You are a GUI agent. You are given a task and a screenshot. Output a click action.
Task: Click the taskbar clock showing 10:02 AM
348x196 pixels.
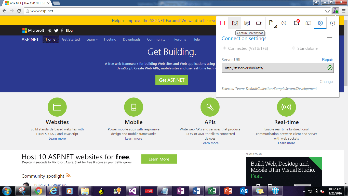[x=335, y=191]
